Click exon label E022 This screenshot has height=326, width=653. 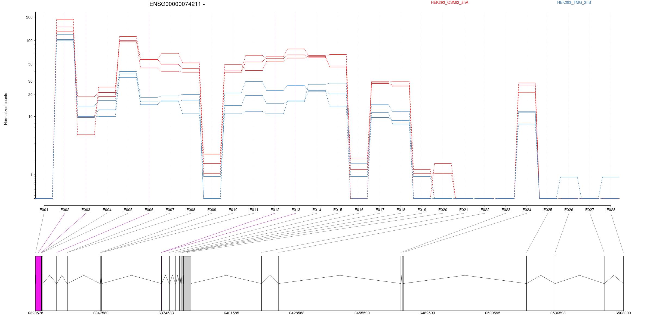coord(485,210)
